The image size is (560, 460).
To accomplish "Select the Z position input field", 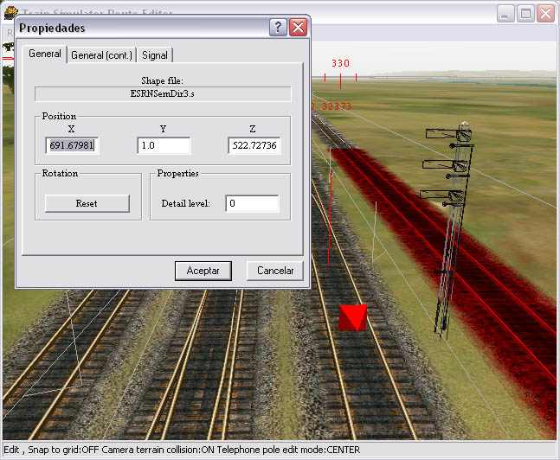I will [x=254, y=146].
